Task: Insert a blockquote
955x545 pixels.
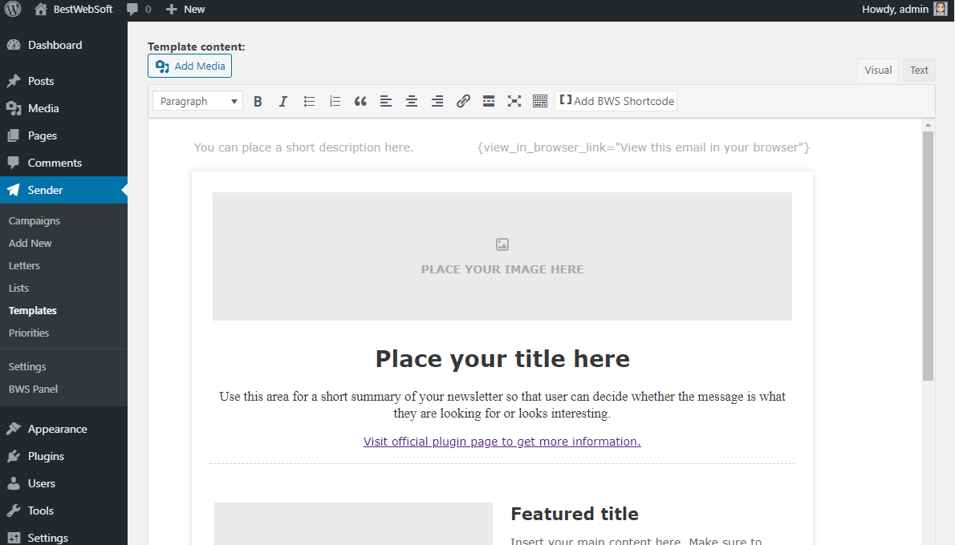Action: coord(360,101)
